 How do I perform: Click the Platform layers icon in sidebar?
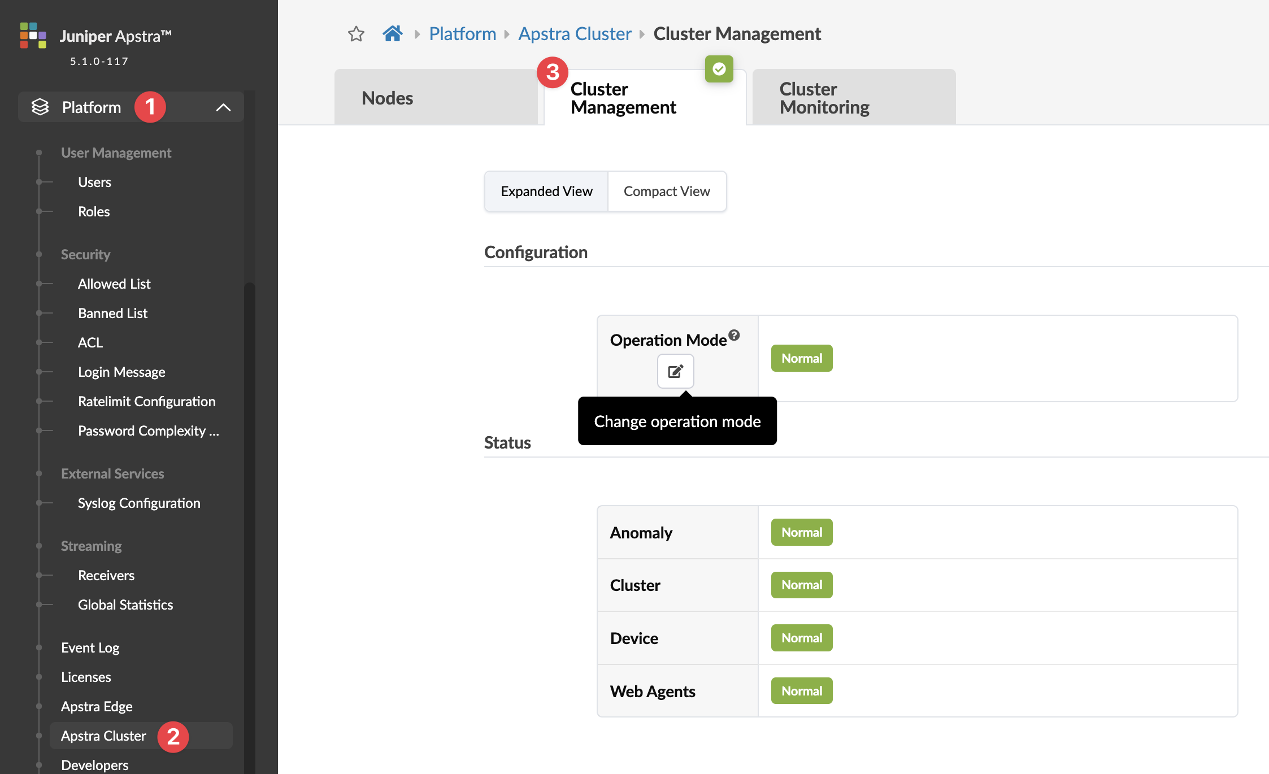[40, 107]
